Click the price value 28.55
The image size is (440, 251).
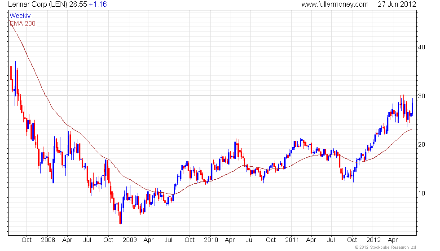pyautogui.click(x=78, y=4)
